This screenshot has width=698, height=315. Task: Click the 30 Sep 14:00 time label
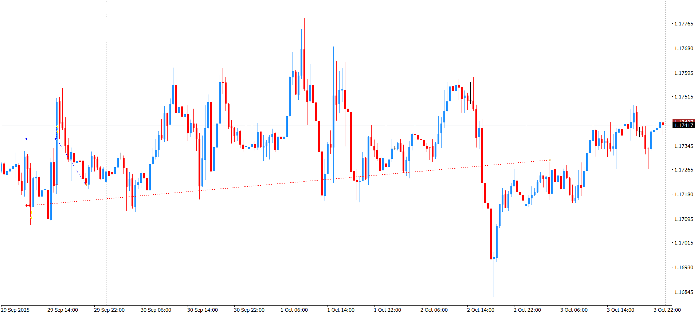tap(203, 310)
